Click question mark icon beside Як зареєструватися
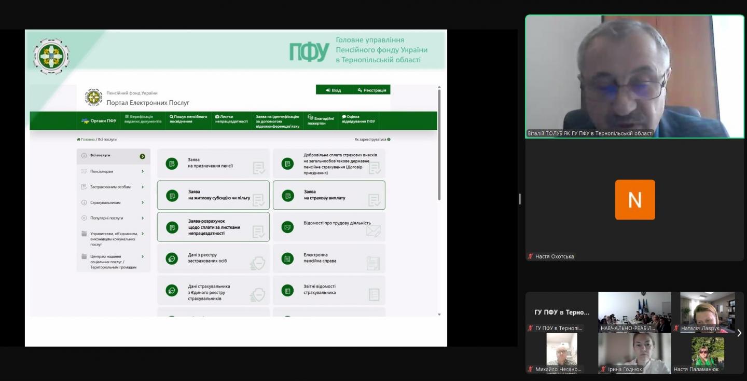Image resolution: width=747 pixels, height=381 pixels. coord(389,139)
